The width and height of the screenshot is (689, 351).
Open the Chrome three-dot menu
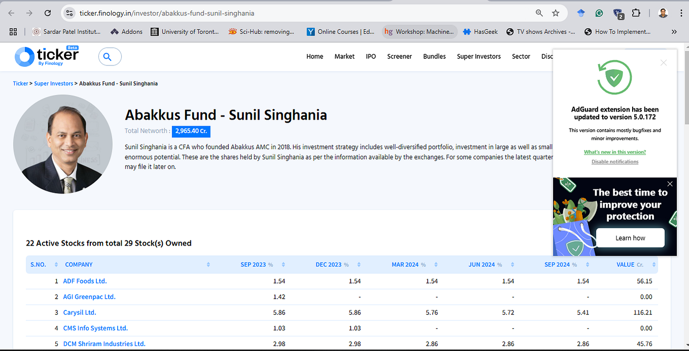coord(681,13)
